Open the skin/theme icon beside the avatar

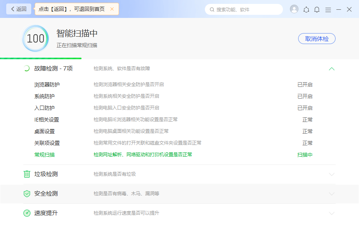pos(306,10)
